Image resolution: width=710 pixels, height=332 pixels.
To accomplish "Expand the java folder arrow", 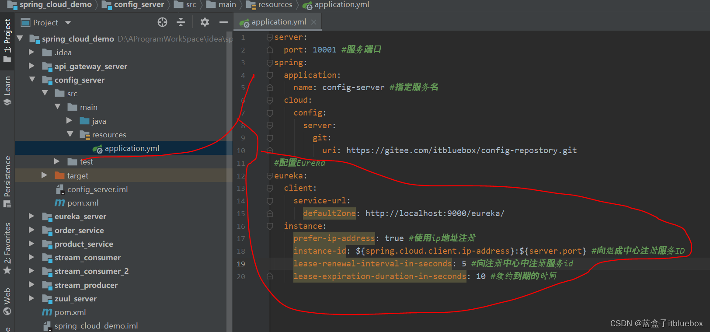I will coord(69,120).
